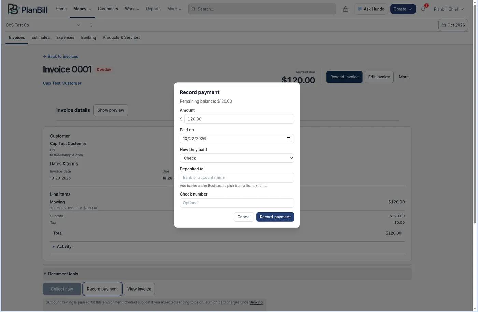Go to Home
The height and width of the screenshot is (312, 478).
(x=61, y=9)
